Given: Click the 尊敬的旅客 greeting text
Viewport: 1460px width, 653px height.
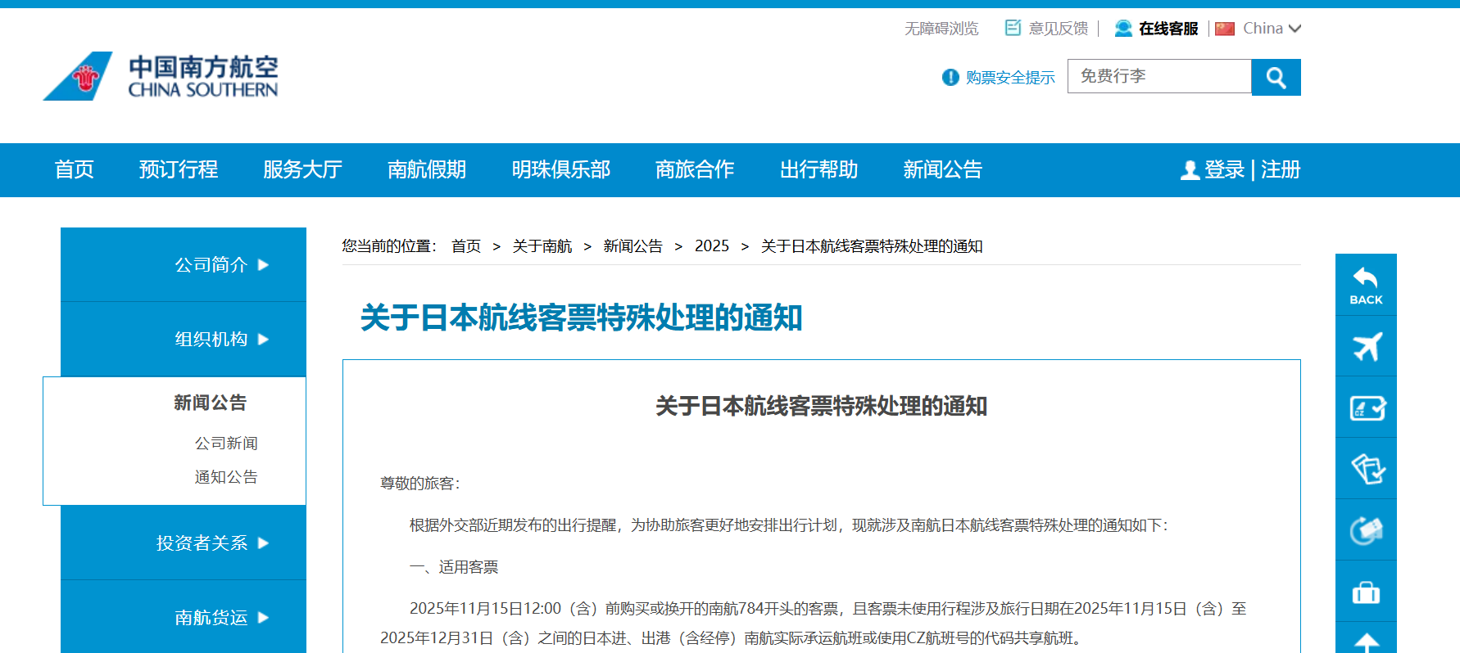Looking at the screenshot, I should [420, 484].
